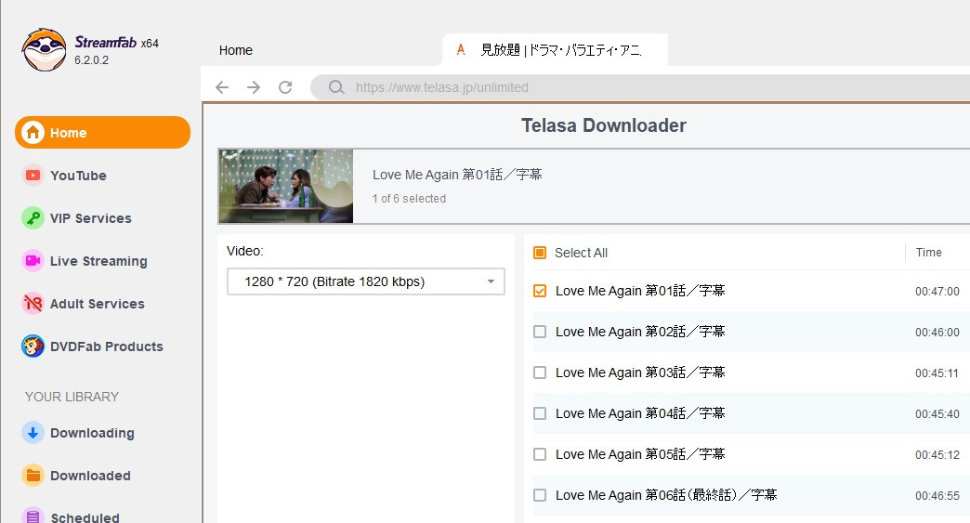Image resolution: width=970 pixels, height=523 pixels.
Task: Switch to the 見放題 browser tab
Action: 555,49
